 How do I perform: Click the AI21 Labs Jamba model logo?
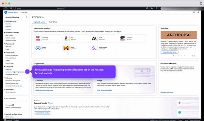[x=38, y=38]
